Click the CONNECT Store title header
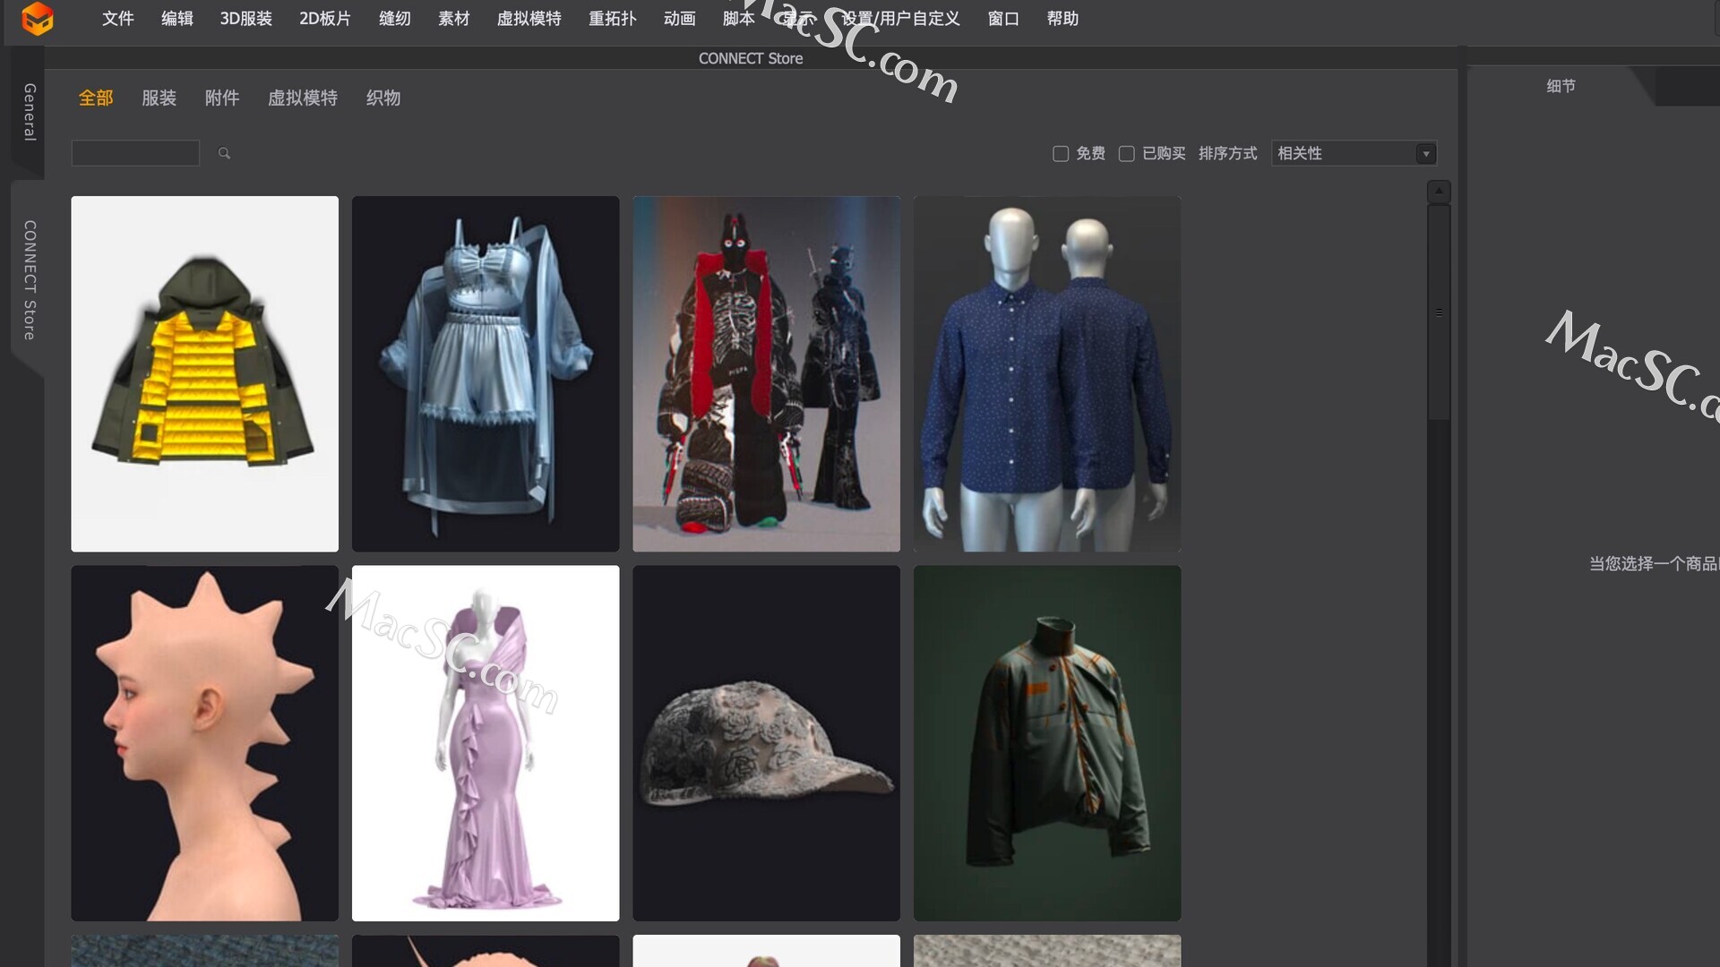Screen dimensions: 1720x967 (751, 58)
